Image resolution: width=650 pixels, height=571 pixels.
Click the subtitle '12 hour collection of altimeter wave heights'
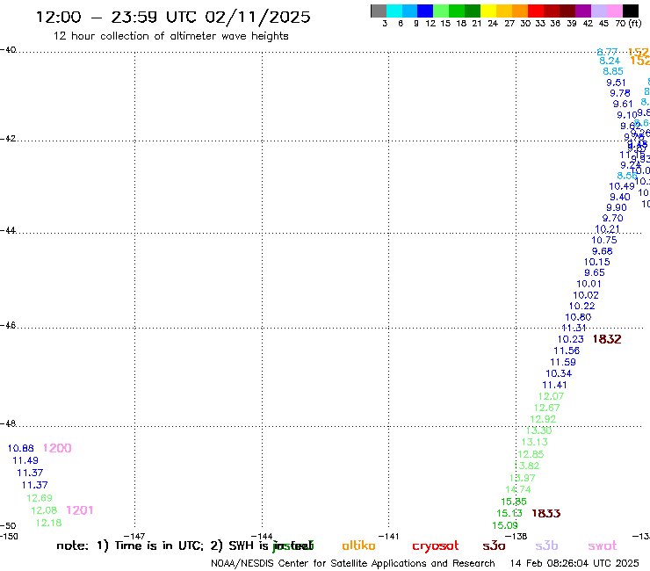[x=170, y=36]
